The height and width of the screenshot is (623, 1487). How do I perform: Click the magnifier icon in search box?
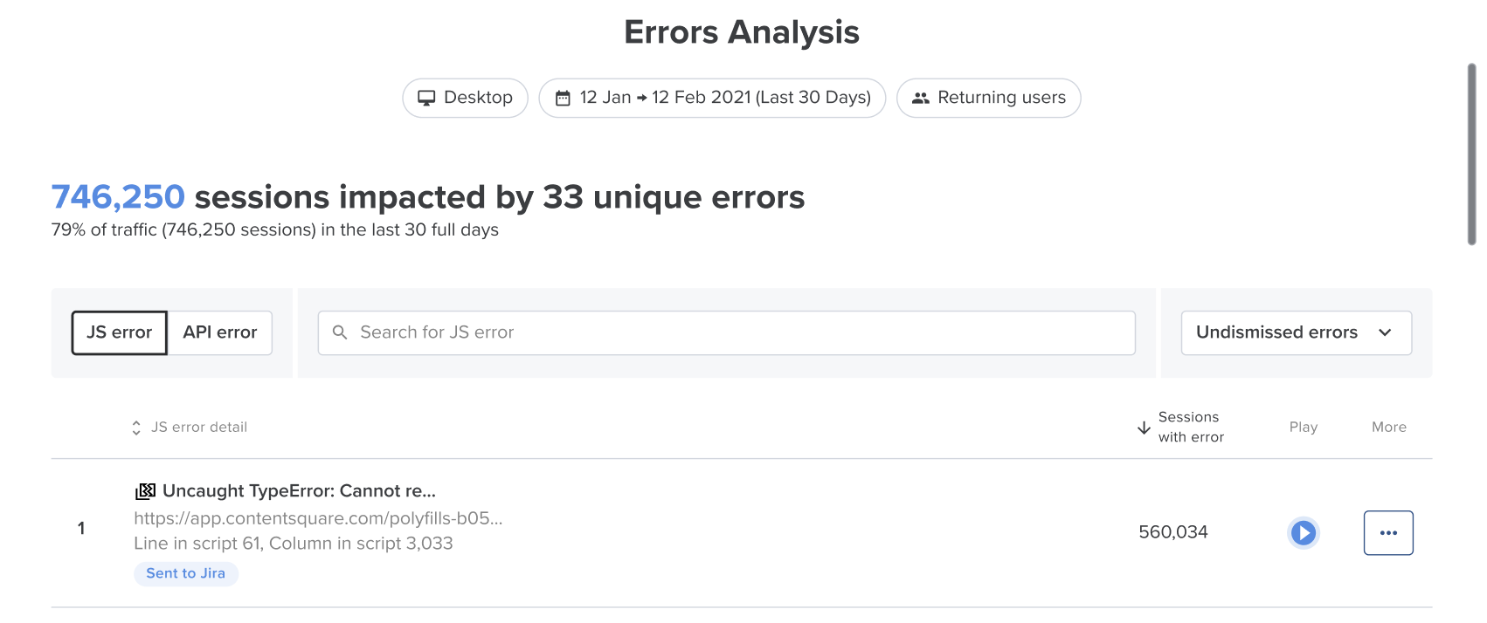pos(340,332)
